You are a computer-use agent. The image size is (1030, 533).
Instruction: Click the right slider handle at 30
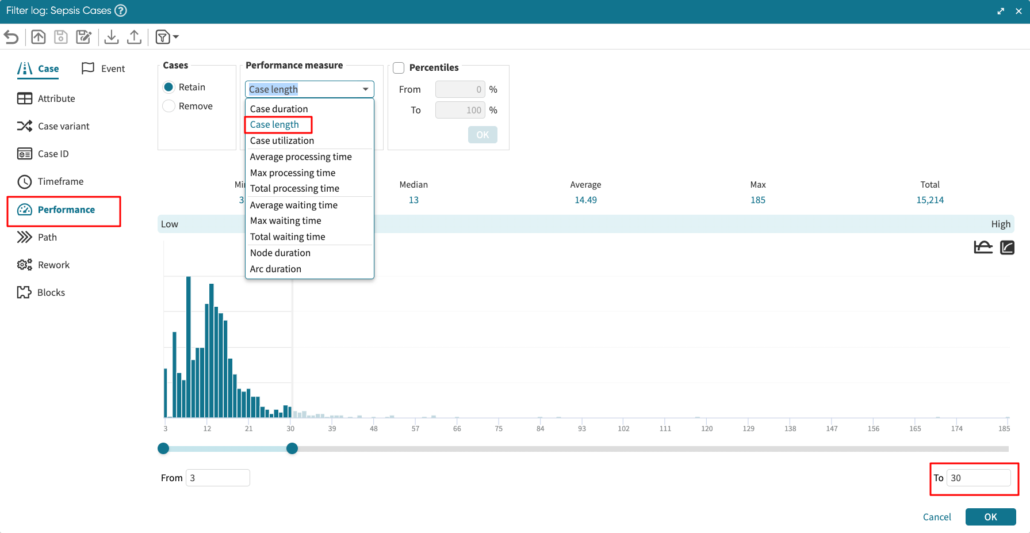point(292,448)
